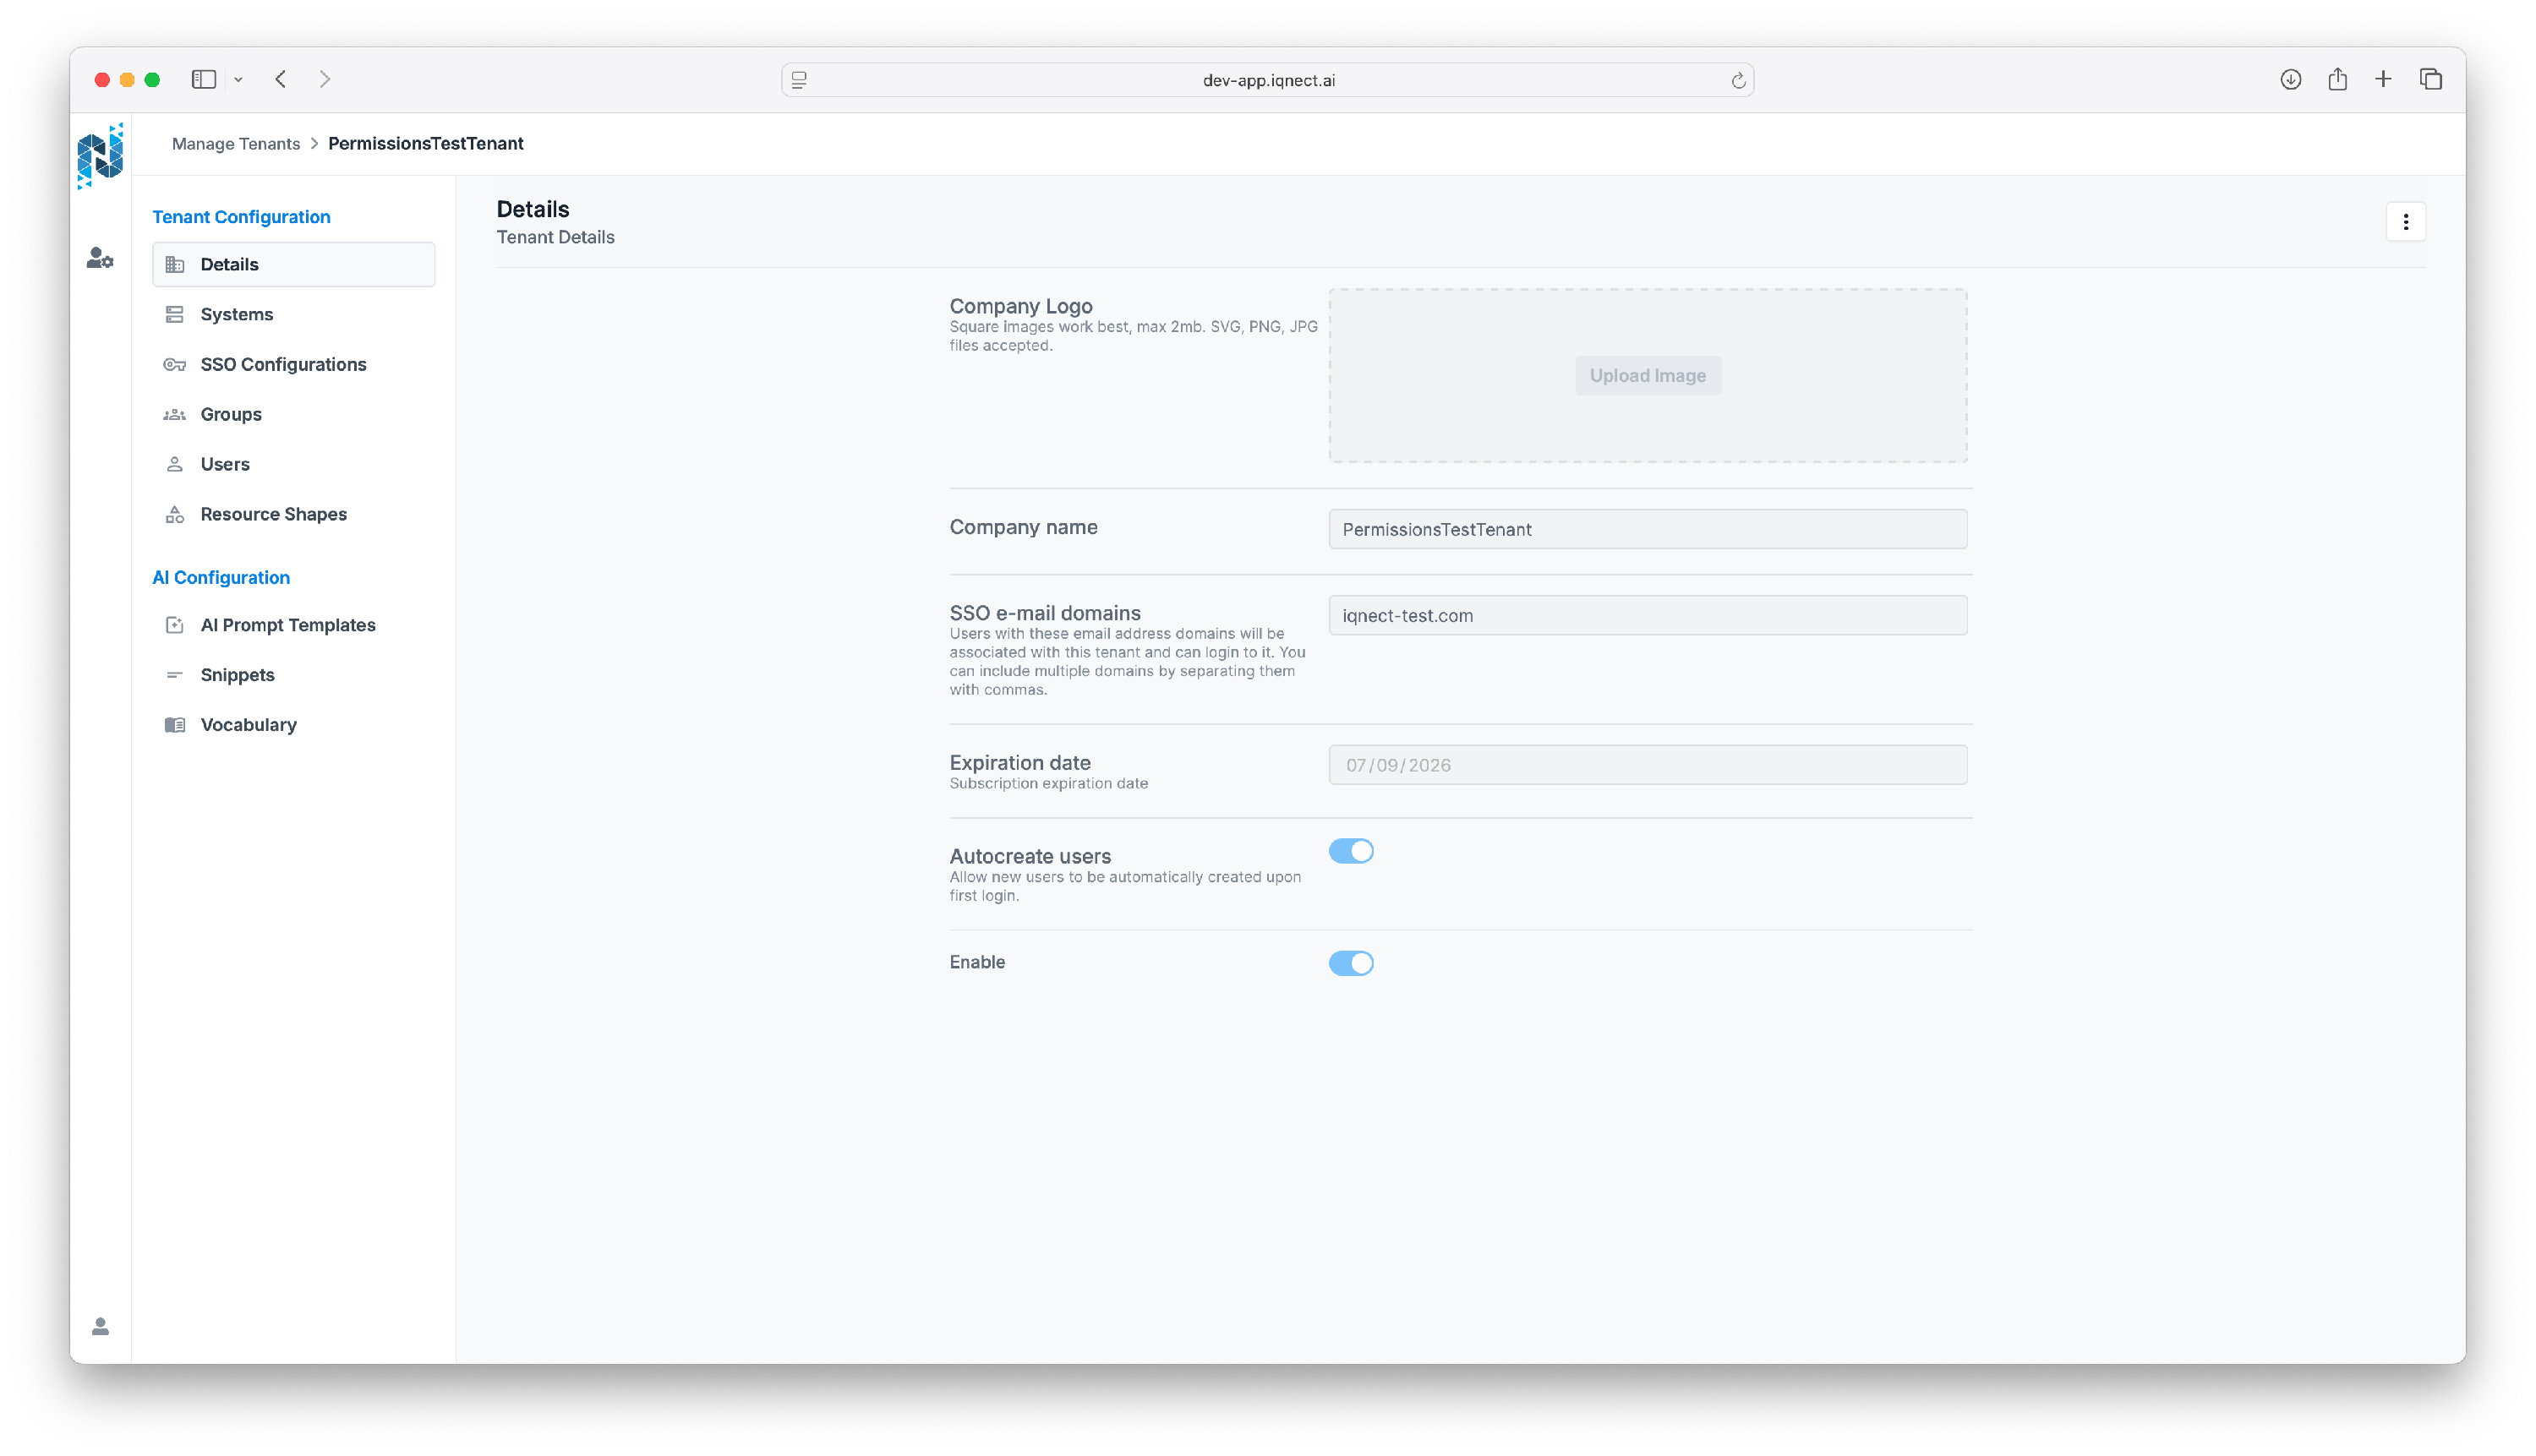Open Safari downloads icon
The image size is (2536, 1456).
[2290, 80]
